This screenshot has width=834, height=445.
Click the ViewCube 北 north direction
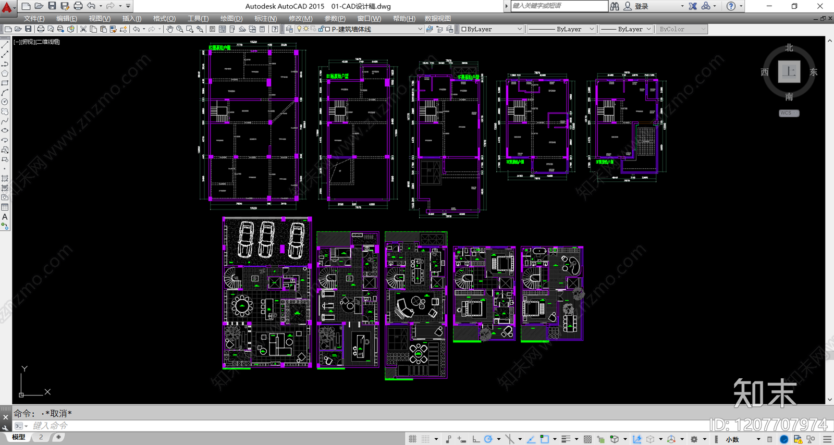789,48
